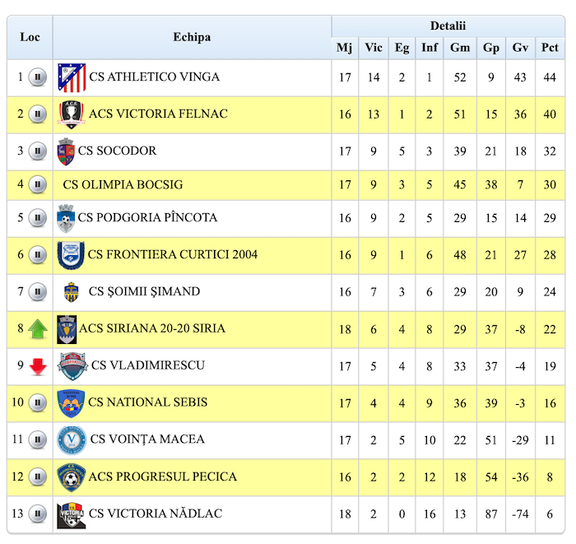Image resolution: width=576 pixels, height=544 pixels.
Task: Click the unchanged-position icon beside rank 1
Action: pos(38,77)
